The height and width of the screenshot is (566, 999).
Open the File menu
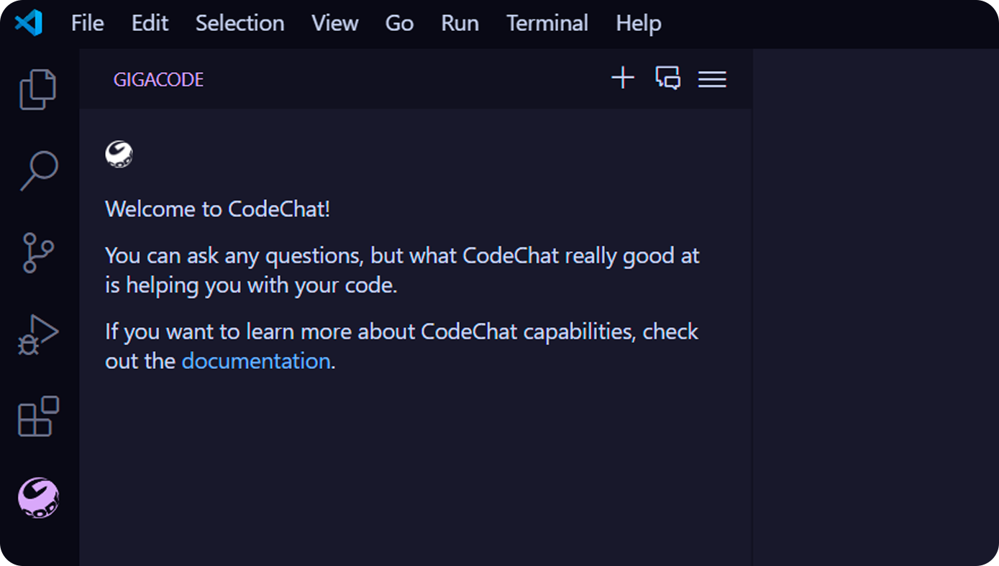(x=88, y=23)
